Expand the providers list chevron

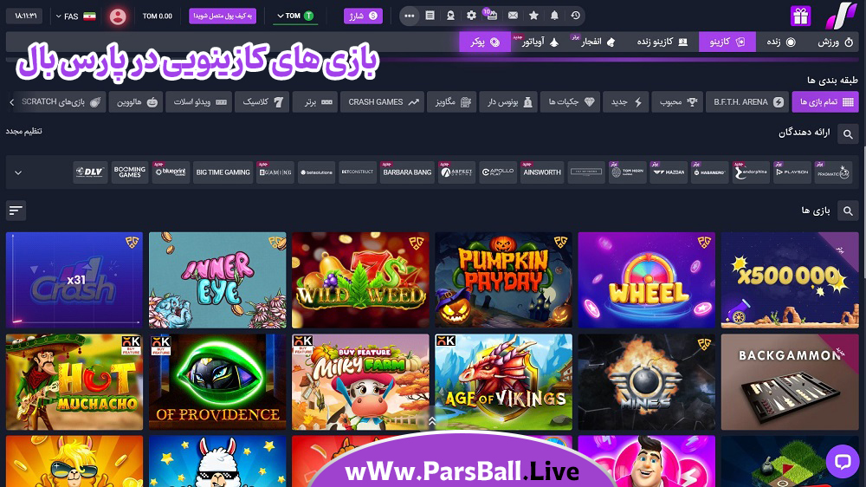pos(18,172)
